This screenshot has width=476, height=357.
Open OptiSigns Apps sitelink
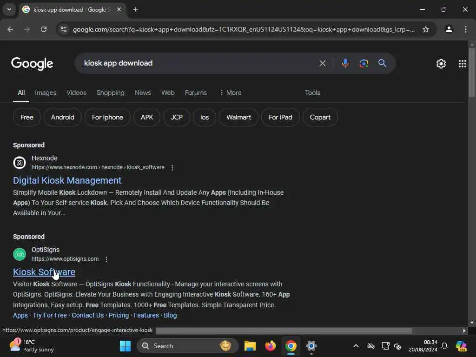pyautogui.click(x=20, y=316)
